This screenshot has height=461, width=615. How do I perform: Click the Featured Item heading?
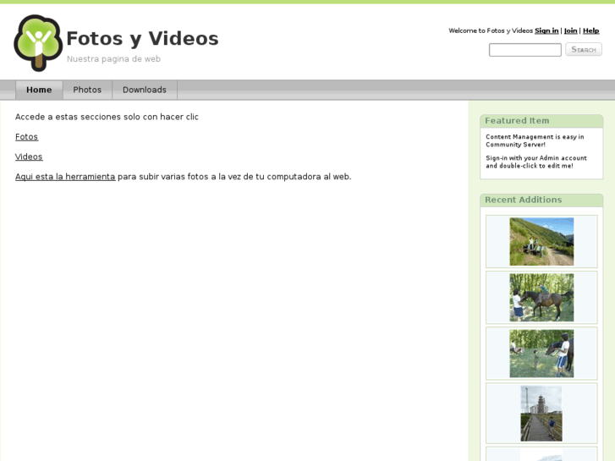[517, 121]
